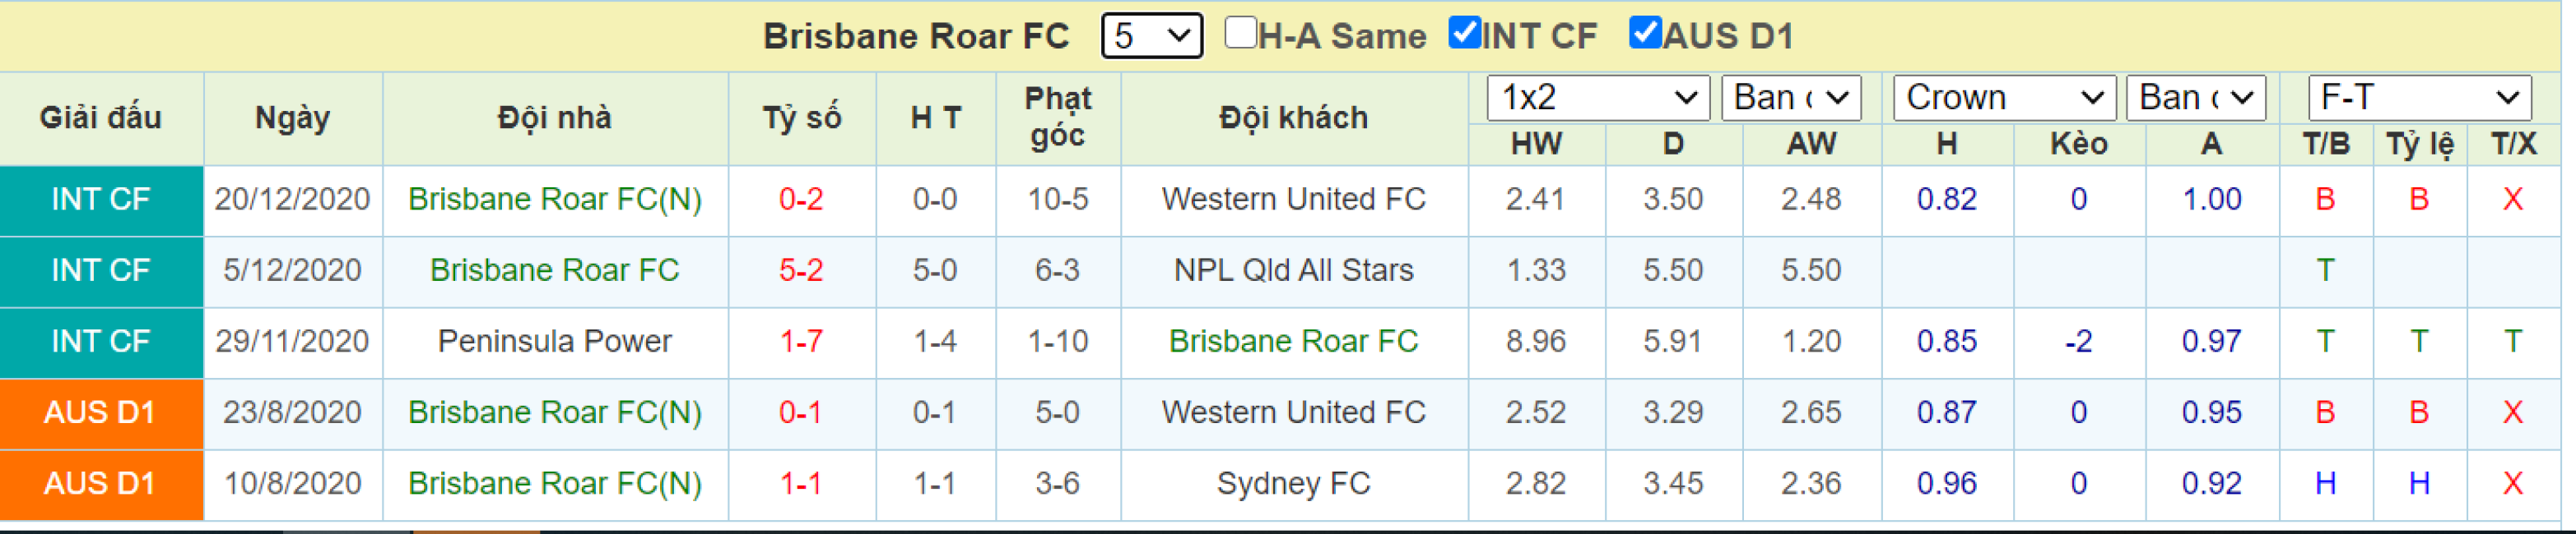
Task: Open the match count dropdown showing 5
Action: (x=1151, y=36)
